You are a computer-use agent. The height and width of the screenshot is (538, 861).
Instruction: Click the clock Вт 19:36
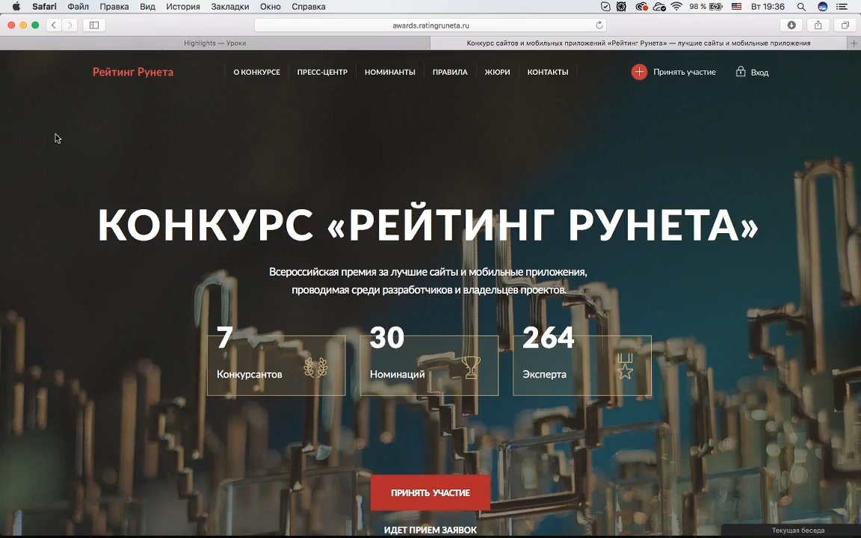(x=768, y=7)
